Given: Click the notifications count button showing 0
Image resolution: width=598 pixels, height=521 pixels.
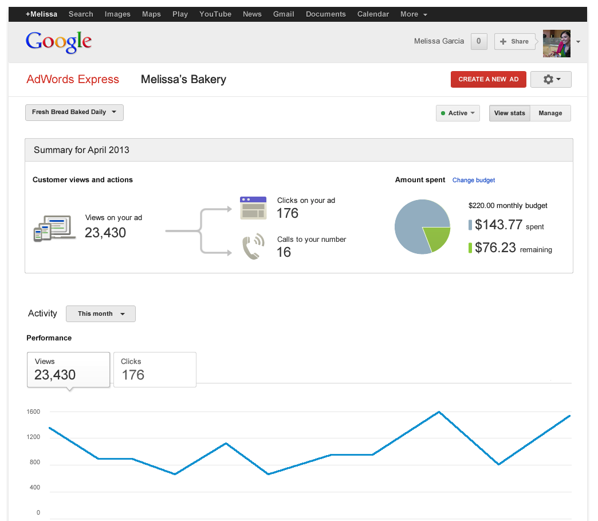Looking at the screenshot, I should (x=479, y=42).
